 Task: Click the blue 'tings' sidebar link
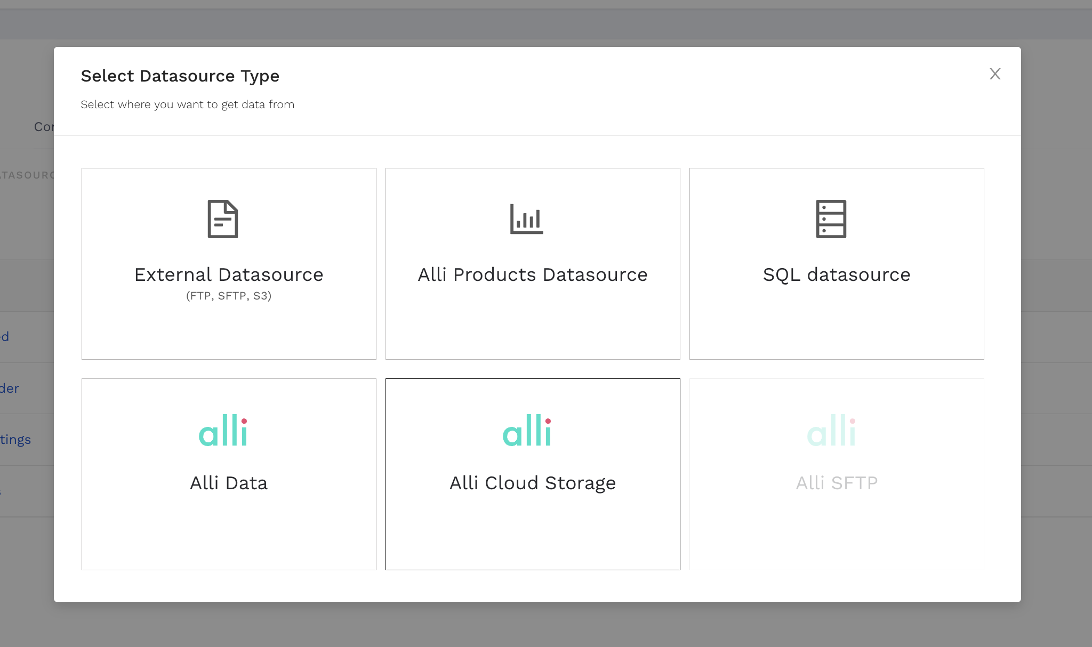(x=15, y=440)
